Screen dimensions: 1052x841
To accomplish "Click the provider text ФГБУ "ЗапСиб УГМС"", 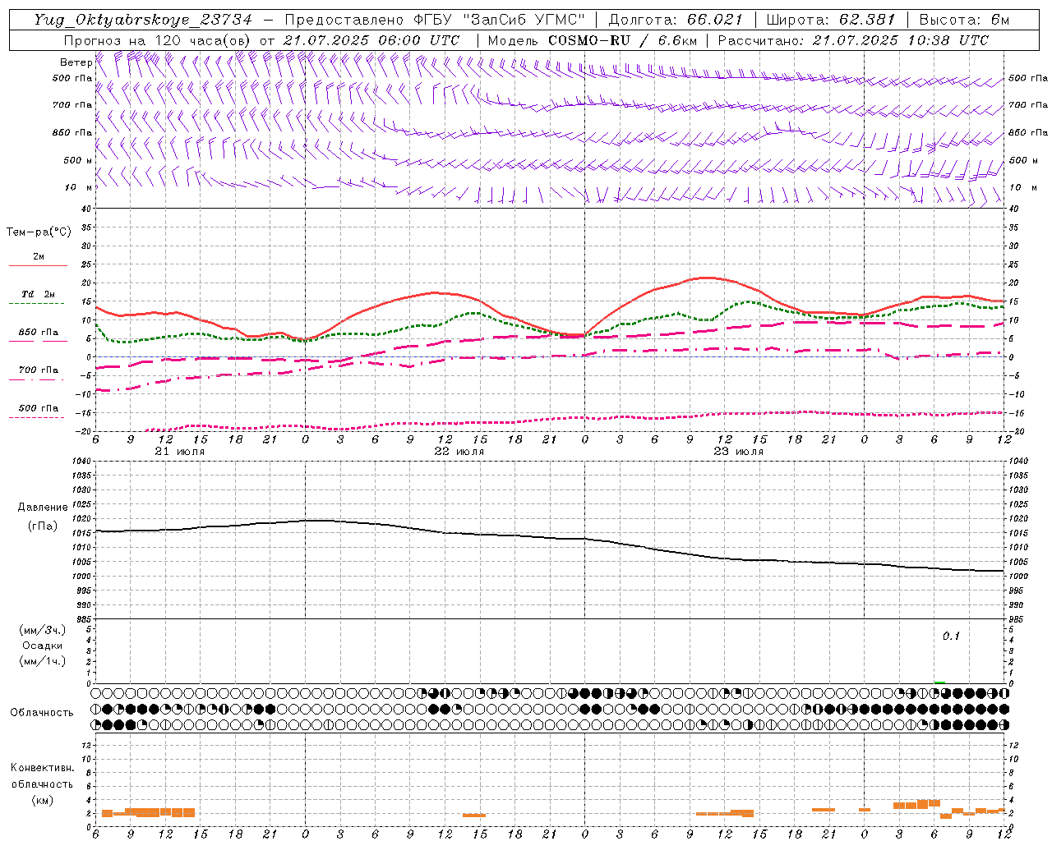I will click(x=499, y=20).
